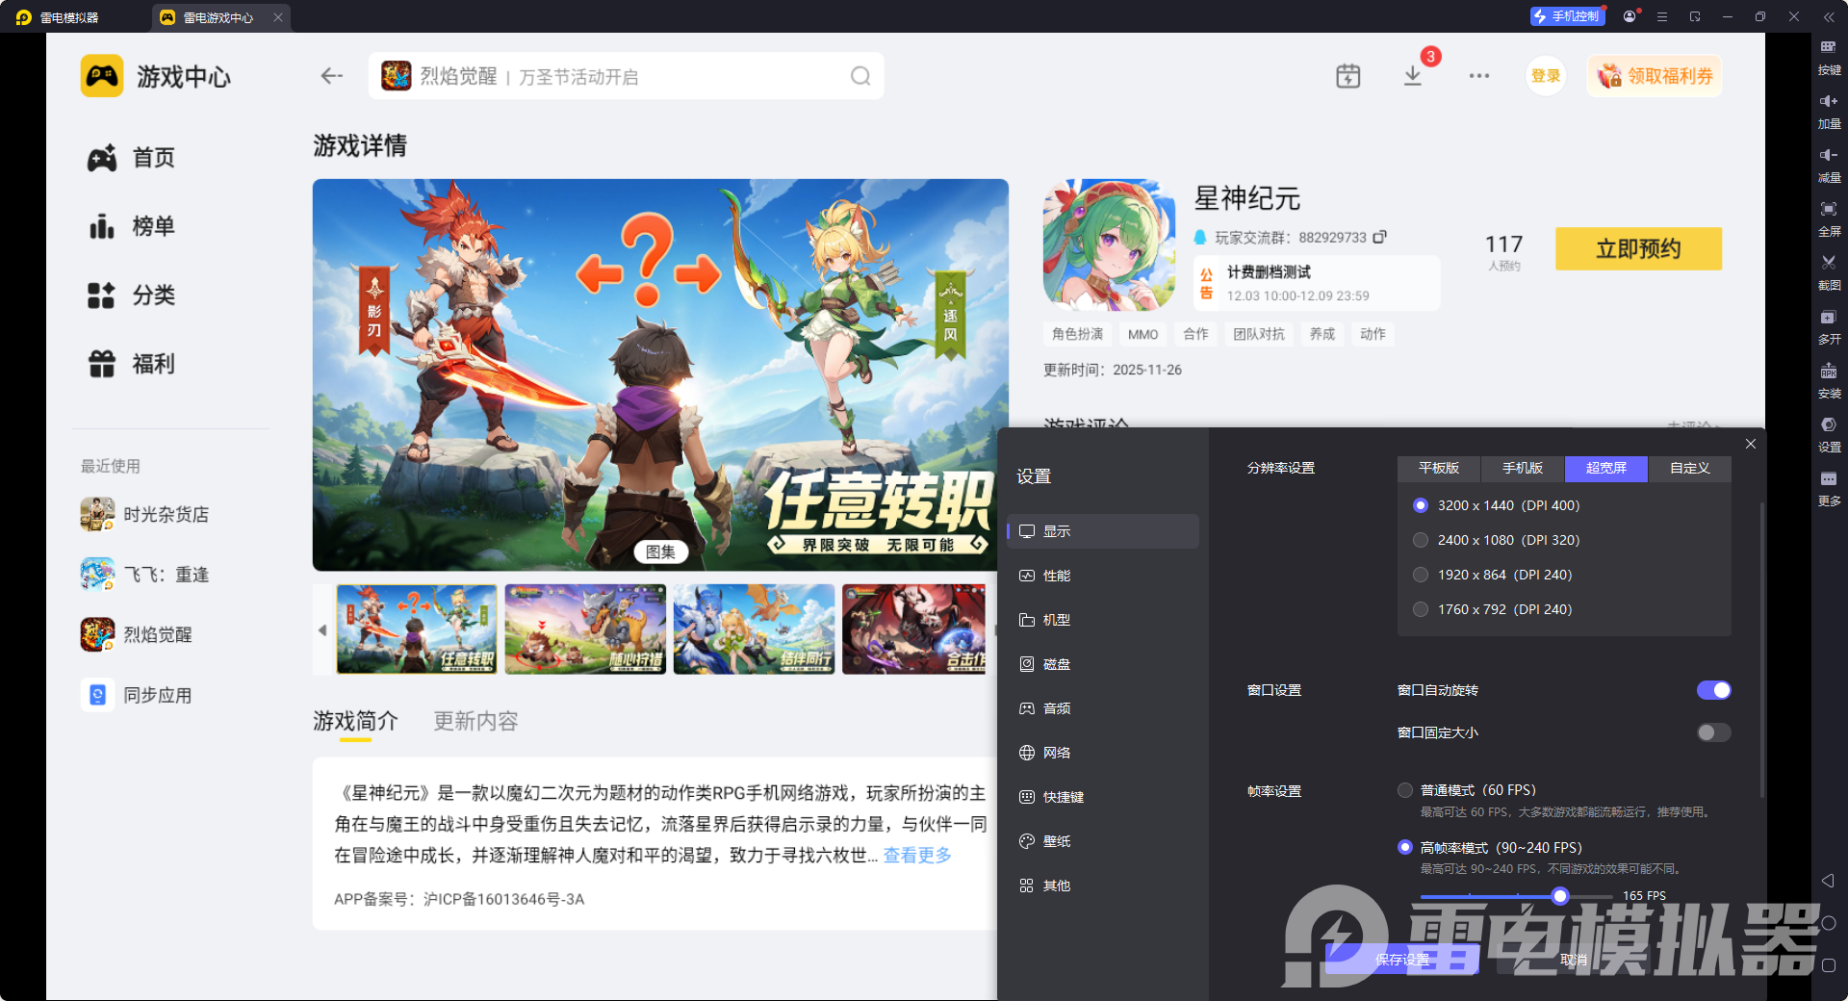
Task: Click the download manager icon showing 3
Action: point(1412,75)
